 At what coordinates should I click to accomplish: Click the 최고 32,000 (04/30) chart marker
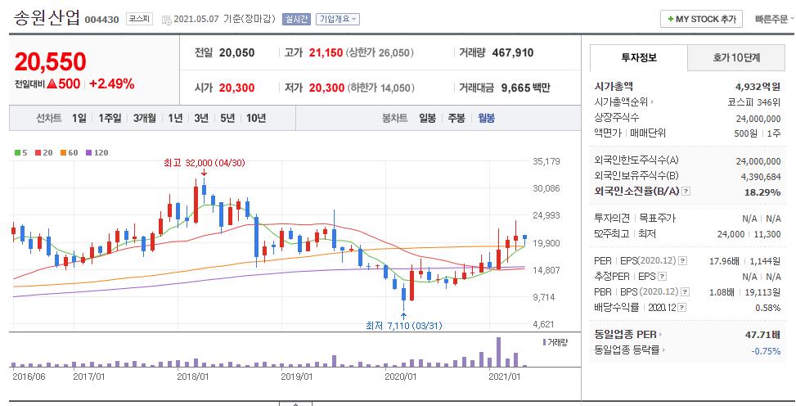pos(204,163)
